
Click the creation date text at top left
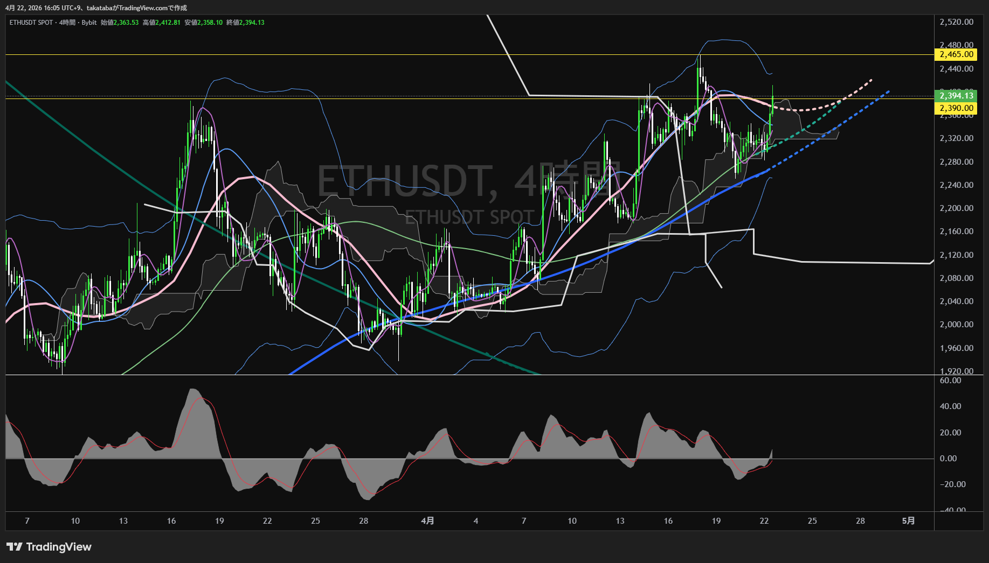tap(96, 8)
